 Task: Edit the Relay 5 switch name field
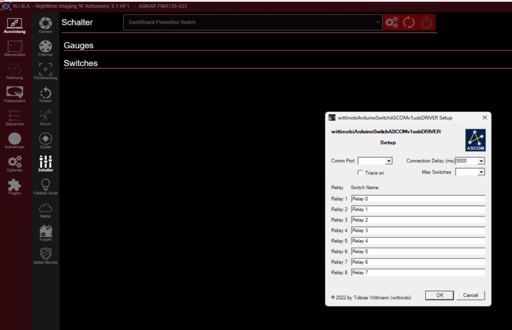click(418, 241)
